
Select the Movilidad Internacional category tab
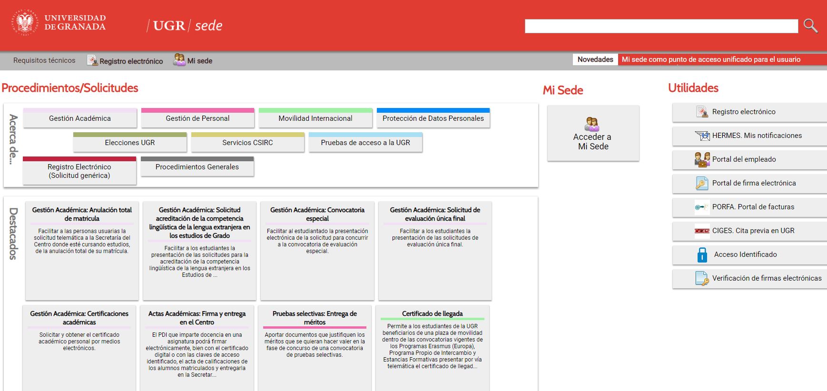pos(315,118)
